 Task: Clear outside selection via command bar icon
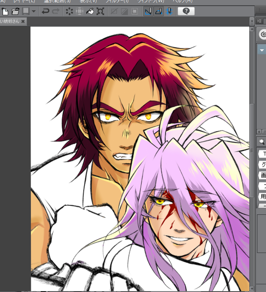click(79, 11)
